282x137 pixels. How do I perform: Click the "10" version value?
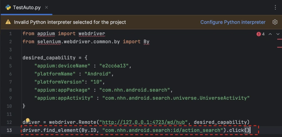(96, 82)
